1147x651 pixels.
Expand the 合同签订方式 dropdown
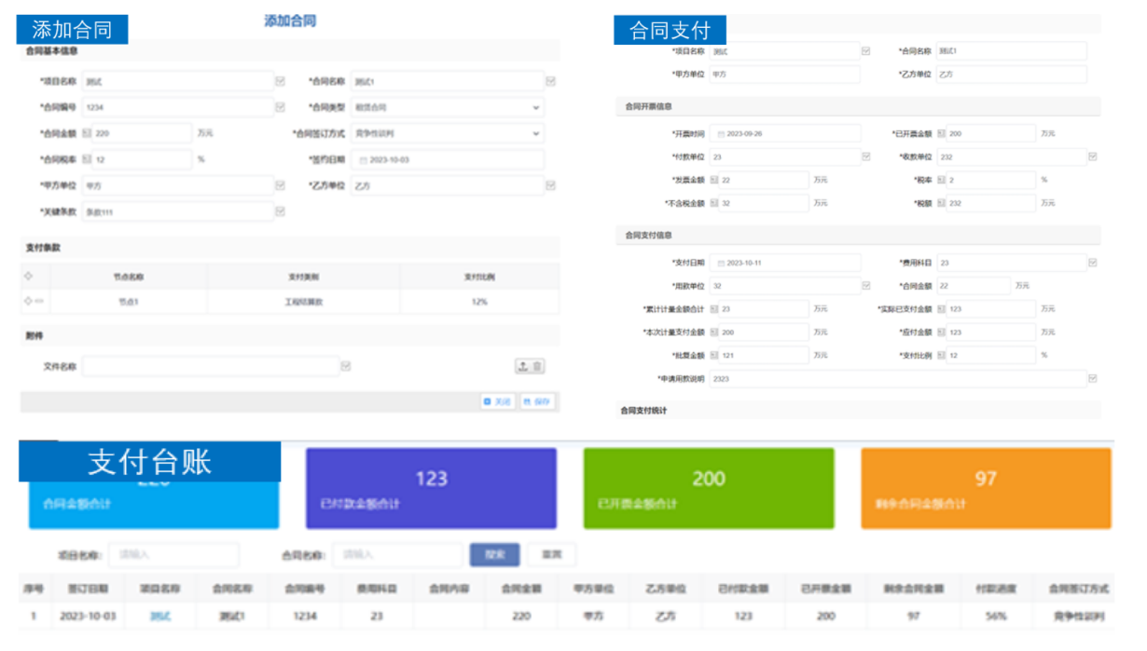click(535, 134)
